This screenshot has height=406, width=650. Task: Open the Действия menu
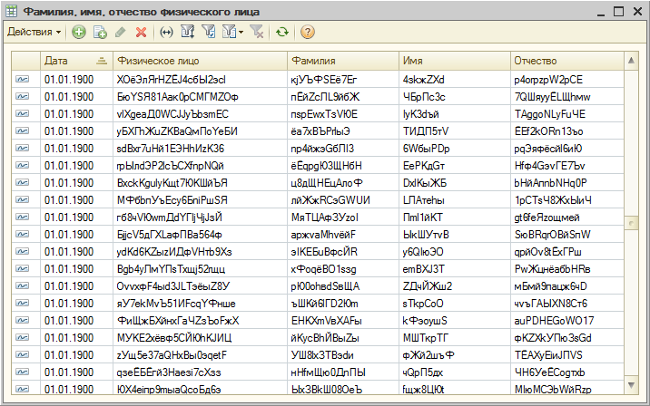point(34,32)
